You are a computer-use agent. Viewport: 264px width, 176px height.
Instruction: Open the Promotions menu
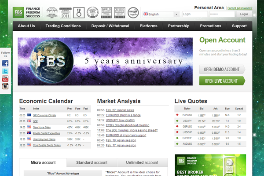tap(211, 26)
